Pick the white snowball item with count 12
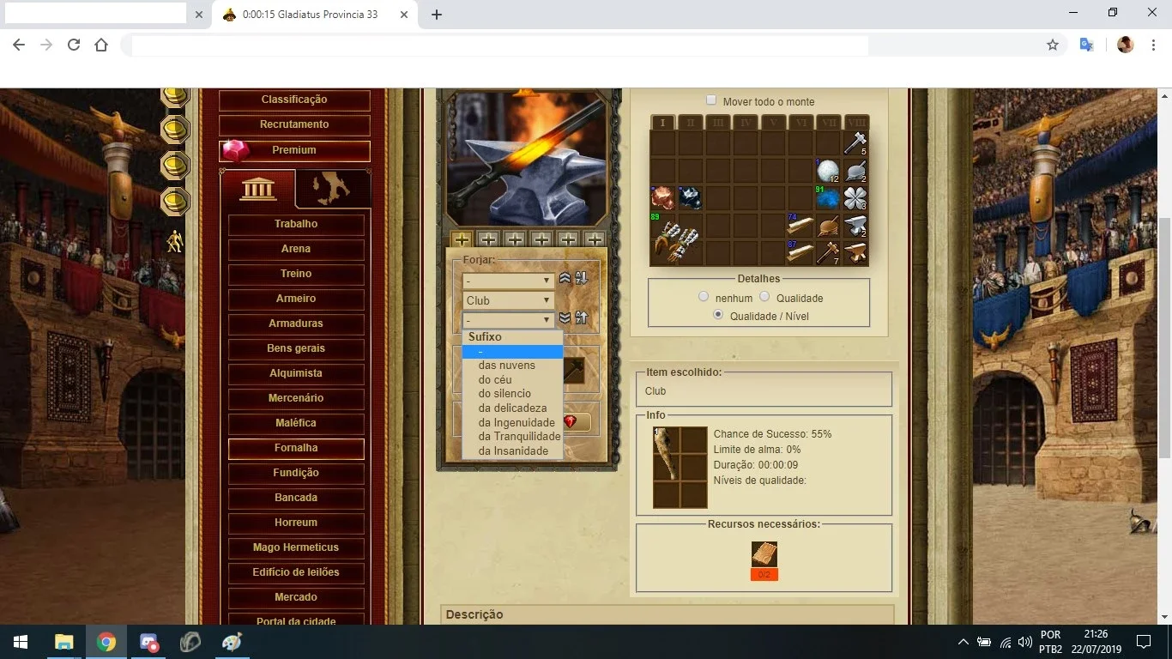Screen dimensions: 1172x659 pos(827,171)
